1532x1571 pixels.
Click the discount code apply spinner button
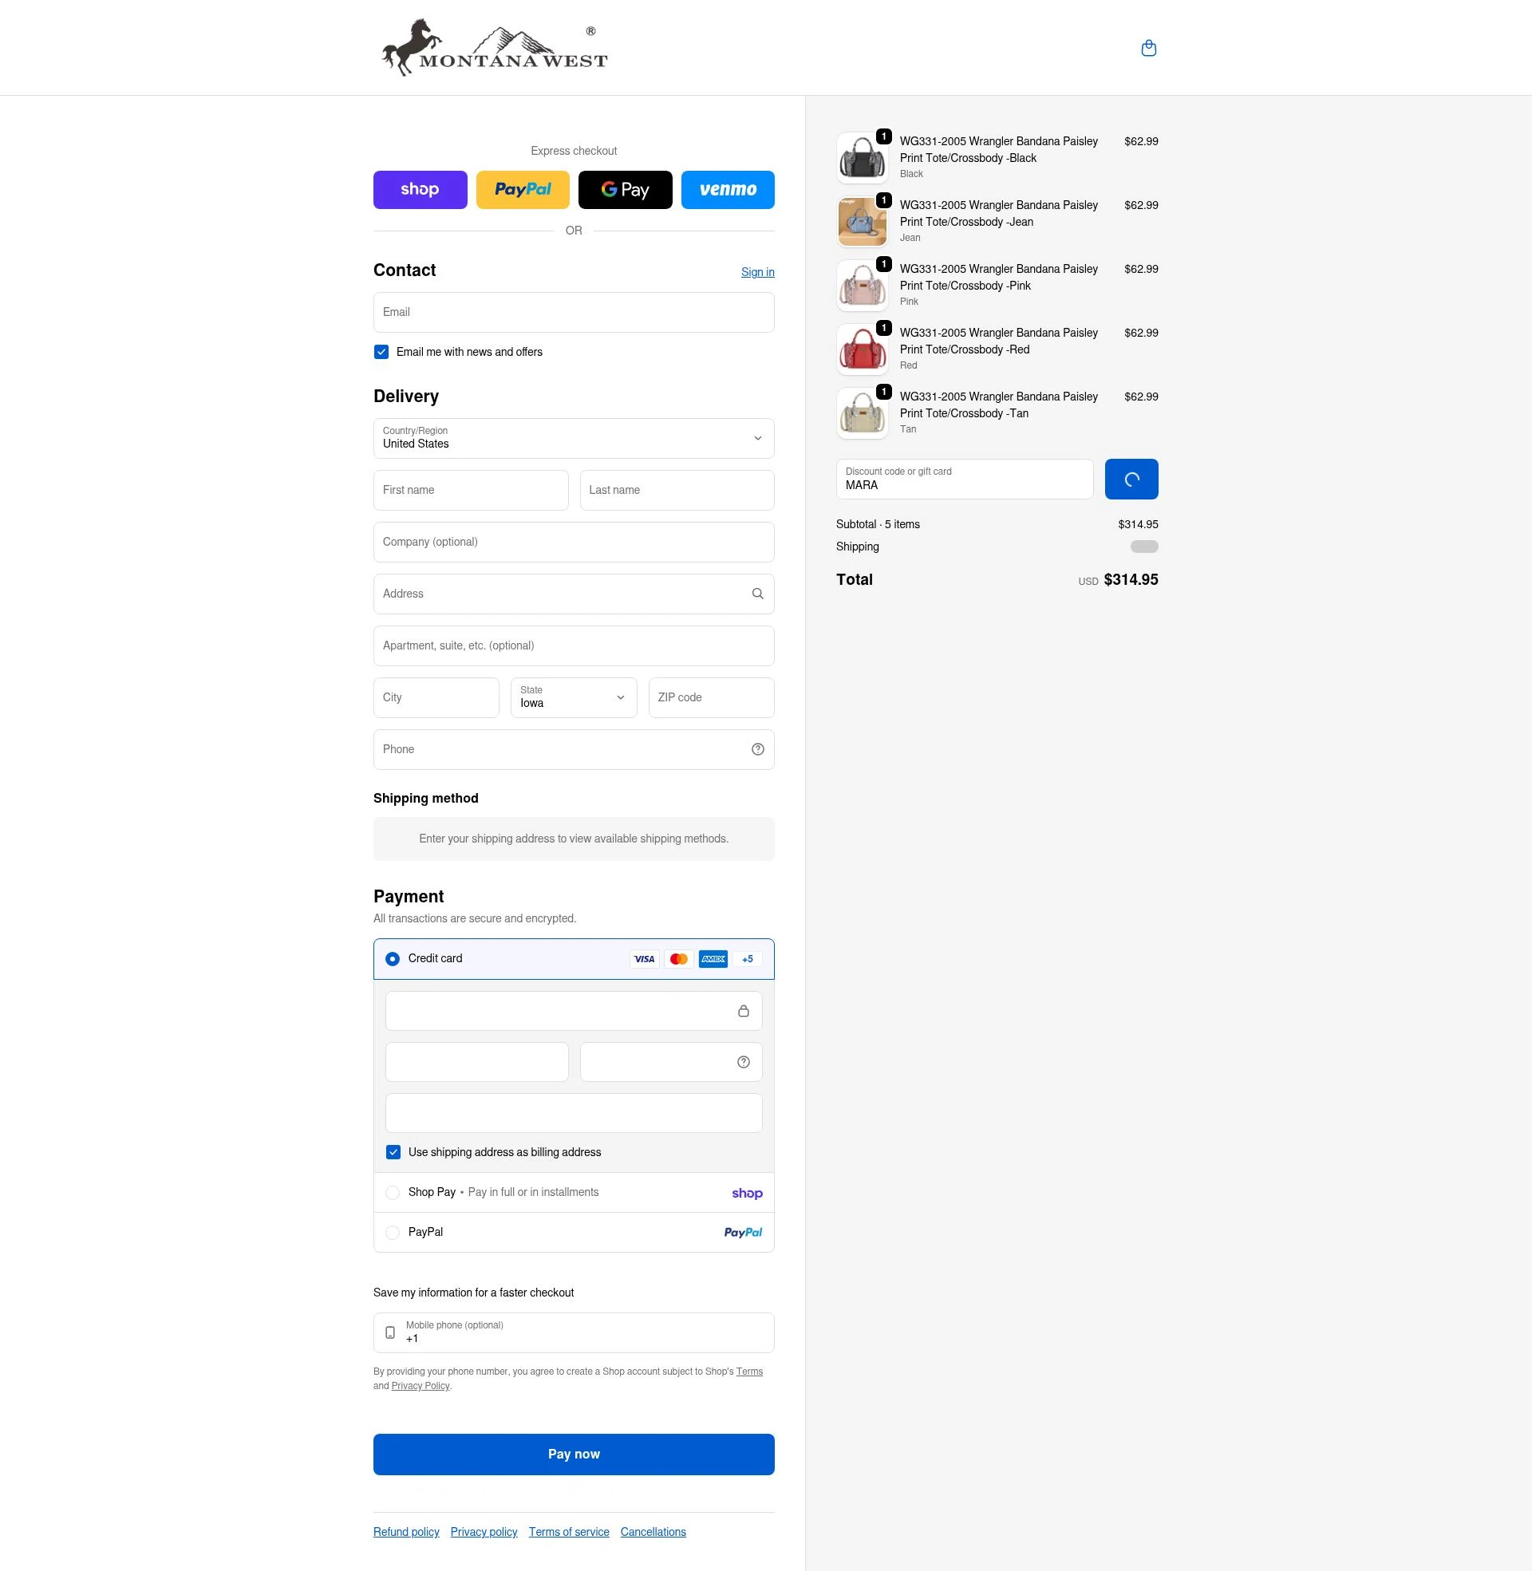(x=1131, y=479)
